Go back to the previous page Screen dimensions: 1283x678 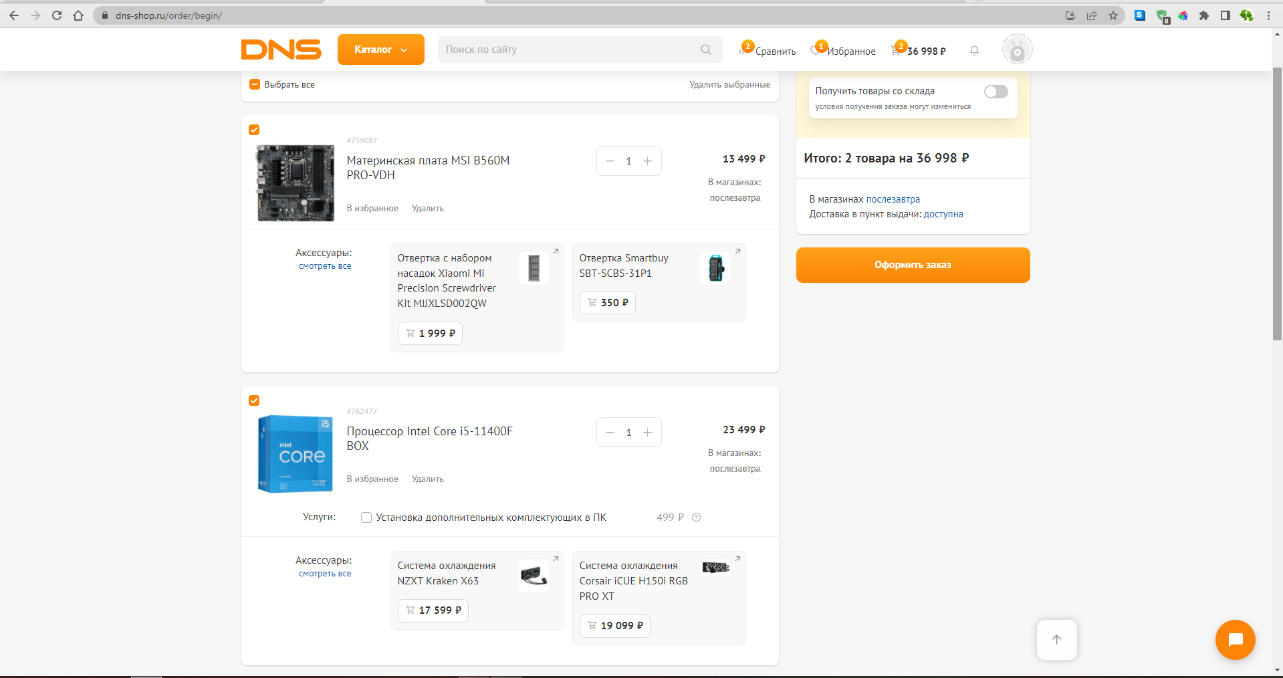tap(14, 15)
